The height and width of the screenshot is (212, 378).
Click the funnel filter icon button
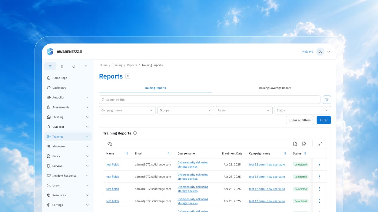pos(327,100)
